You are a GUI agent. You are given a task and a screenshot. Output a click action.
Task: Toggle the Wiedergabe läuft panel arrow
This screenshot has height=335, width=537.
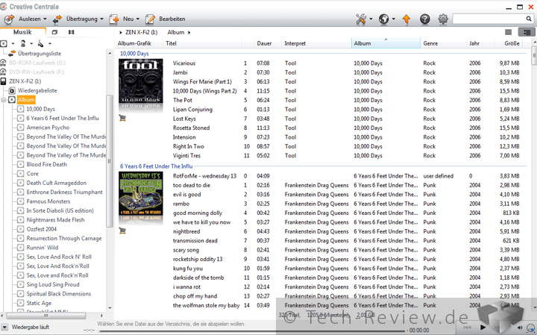(4, 328)
